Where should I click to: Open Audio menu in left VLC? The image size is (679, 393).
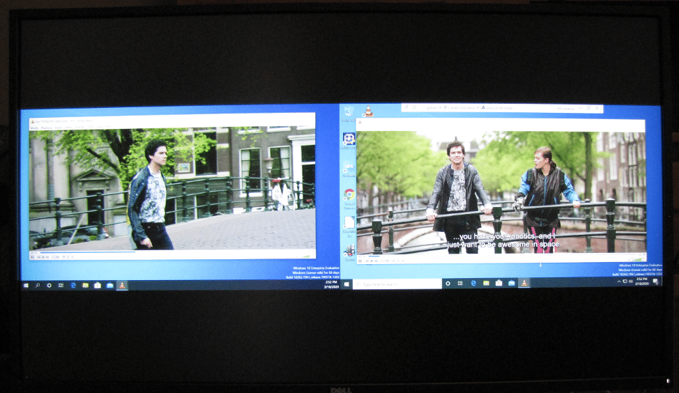pos(59,128)
